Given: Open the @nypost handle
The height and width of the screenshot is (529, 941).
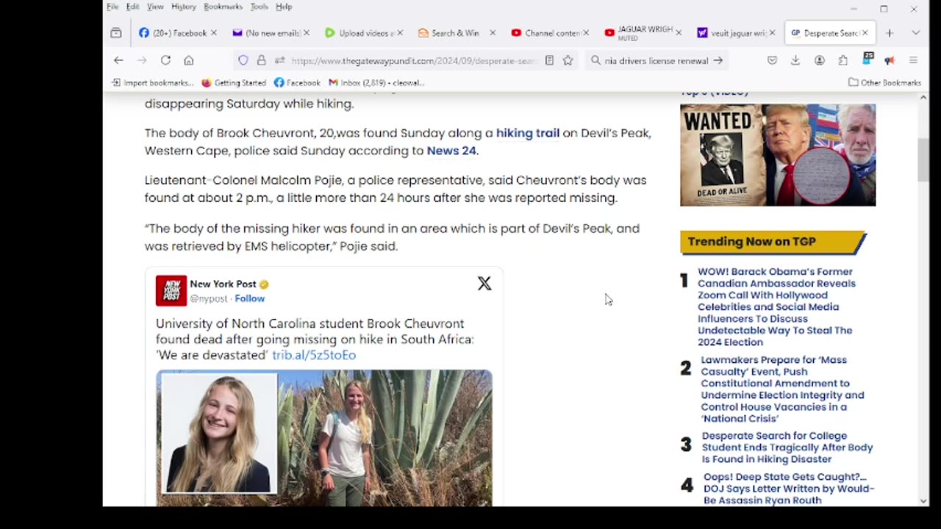Looking at the screenshot, I should (208, 298).
